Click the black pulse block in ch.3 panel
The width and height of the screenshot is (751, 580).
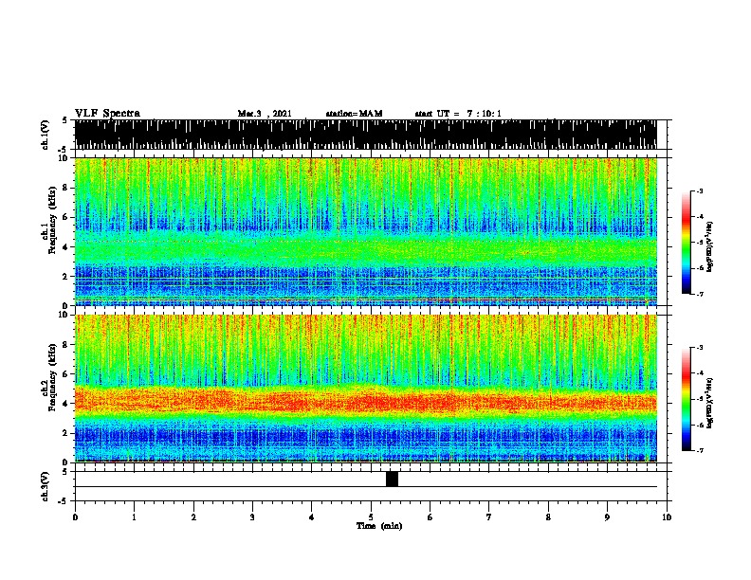[392, 479]
